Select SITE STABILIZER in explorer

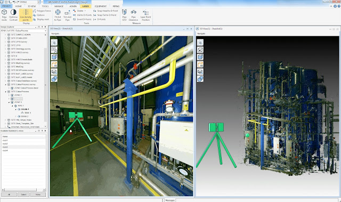[x=19, y=38]
